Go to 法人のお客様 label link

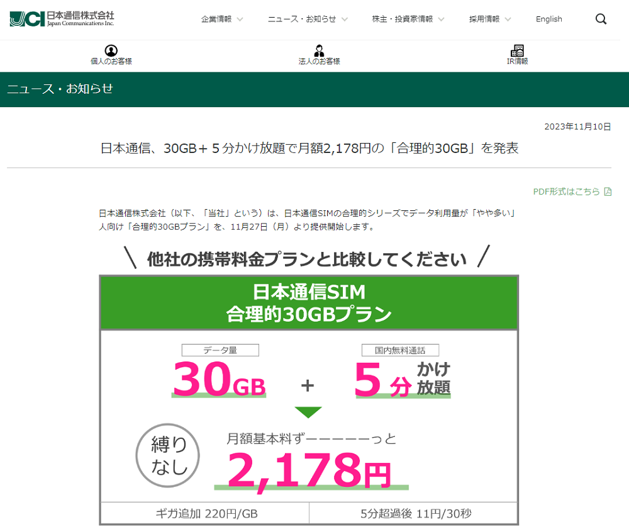click(320, 61)
